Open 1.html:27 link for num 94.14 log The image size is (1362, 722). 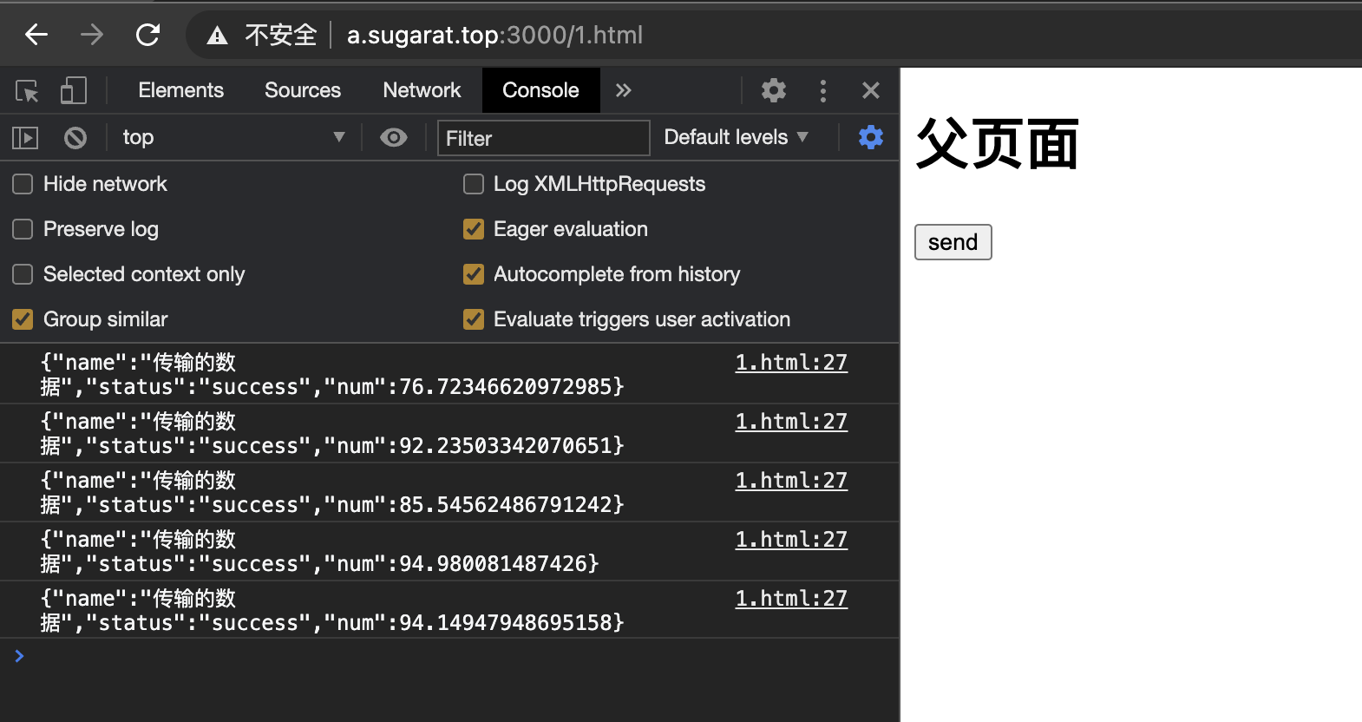coord(791,599)
